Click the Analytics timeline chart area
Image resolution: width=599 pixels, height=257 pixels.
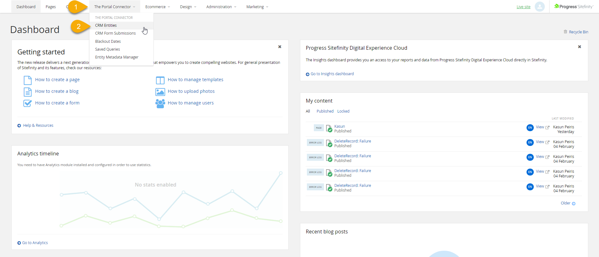171,200
